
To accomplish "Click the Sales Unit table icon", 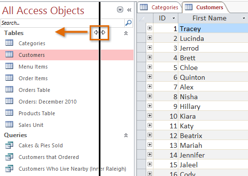I will pos(9,124).
